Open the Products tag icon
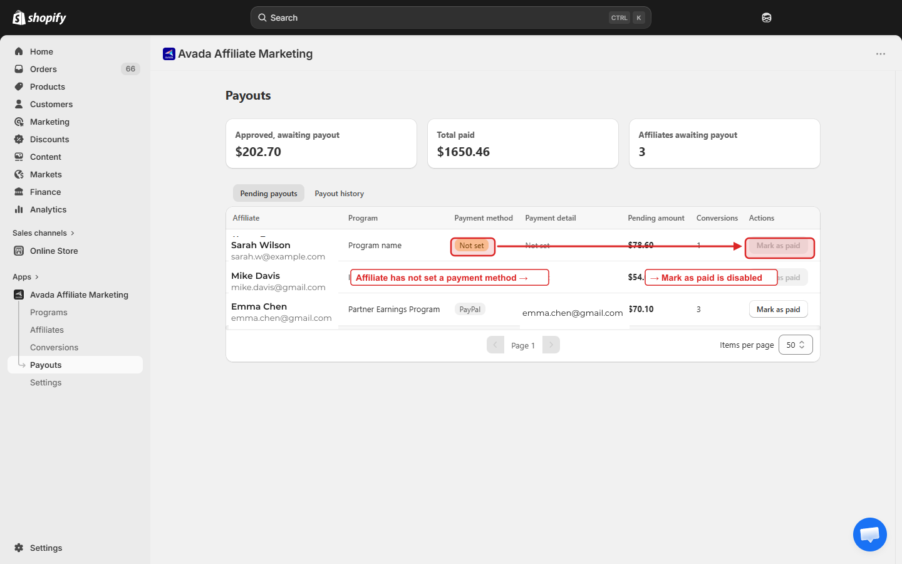The width and height of the screenshot is (902, 564). click(19, 86)
